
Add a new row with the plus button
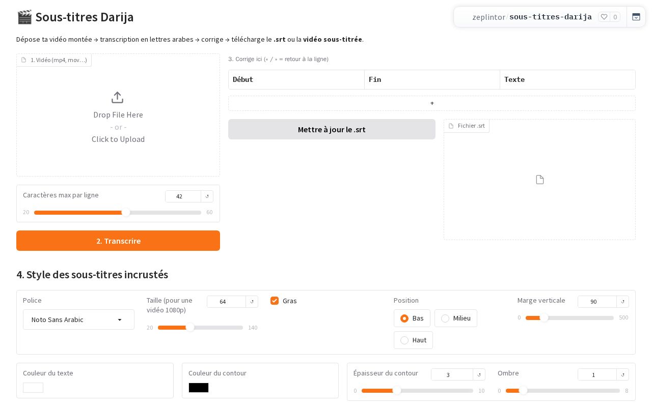[432, 103]
